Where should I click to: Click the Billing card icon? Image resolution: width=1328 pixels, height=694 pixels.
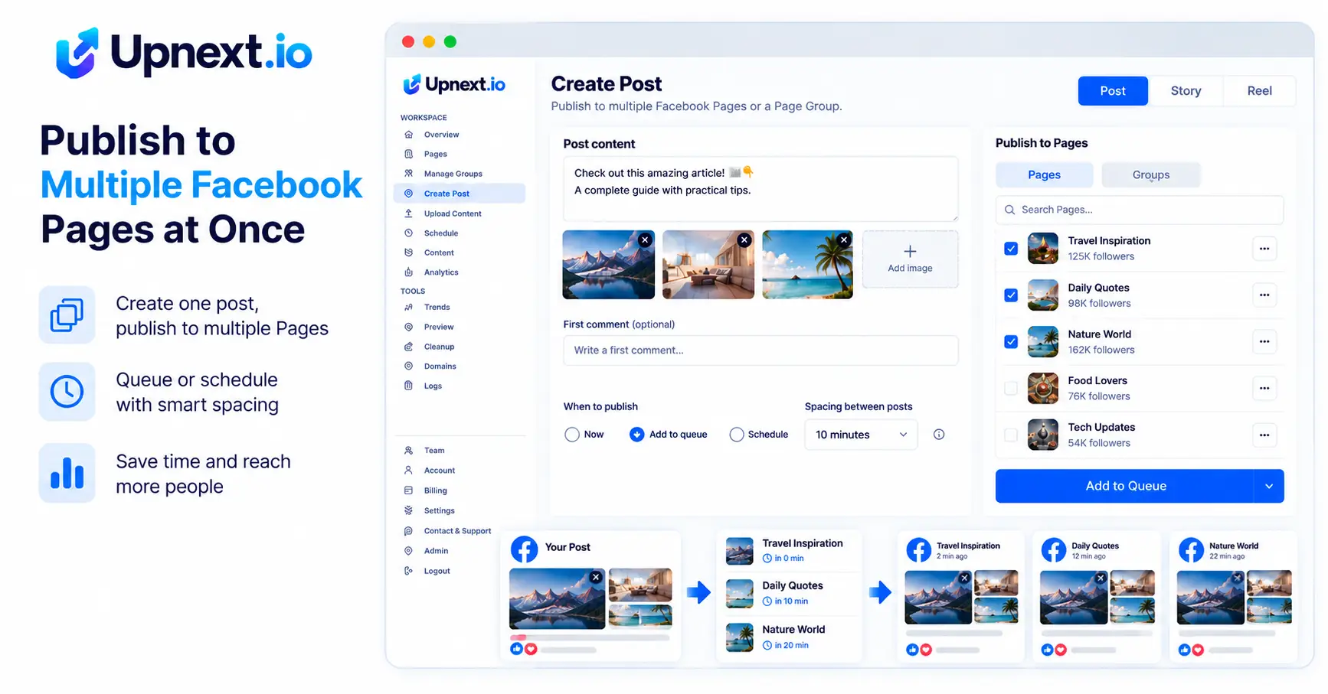tap(408, 490)
